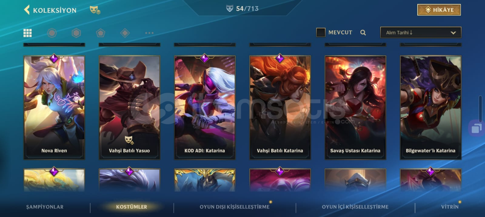
Task: Expand the Alım Tarihi sort dropdown
Action: (x=421, y=32)
